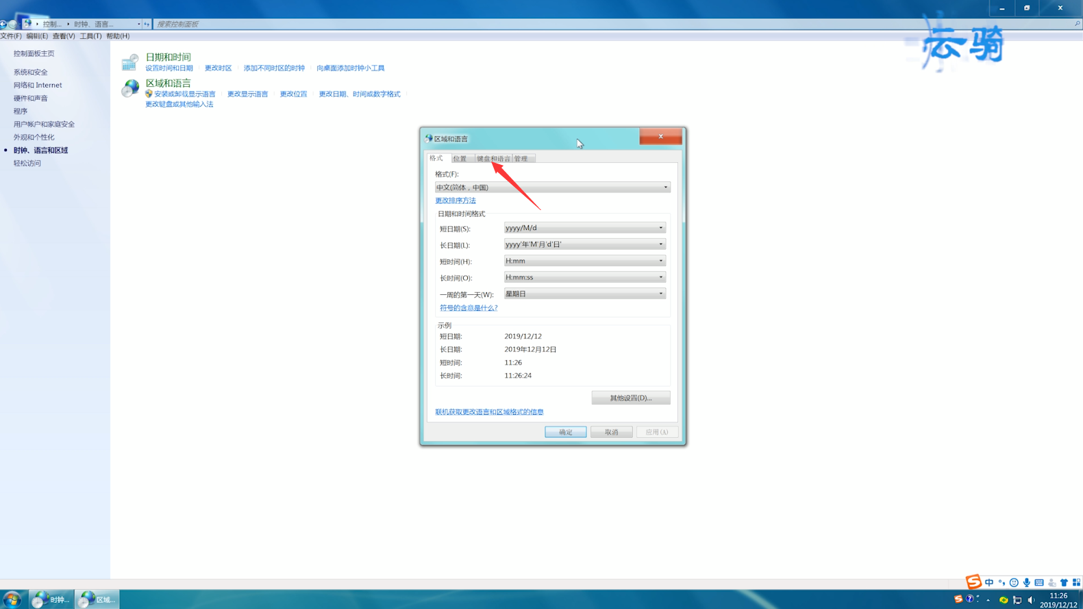The image size is (1083, 609).
Task: Click the control panel icon in address bar
Action: (x=27, y=24)
